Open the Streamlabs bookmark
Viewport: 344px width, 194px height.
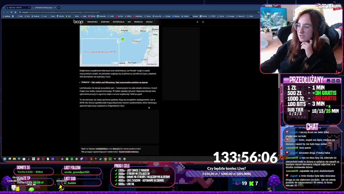[101, 16]
